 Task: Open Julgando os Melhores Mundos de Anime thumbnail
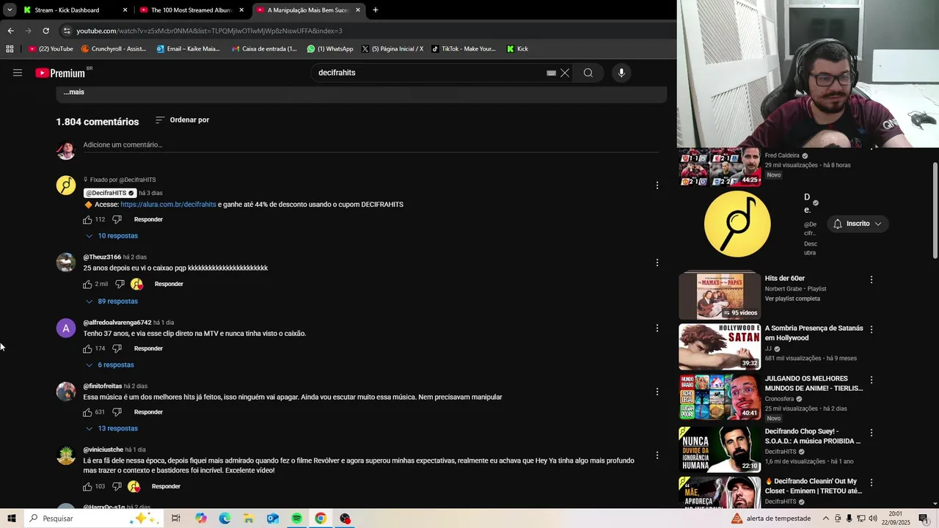(720, 397)
